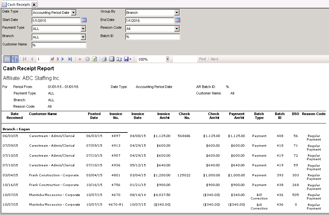
Task: Click check number 568686
Action: click(184, 136)
